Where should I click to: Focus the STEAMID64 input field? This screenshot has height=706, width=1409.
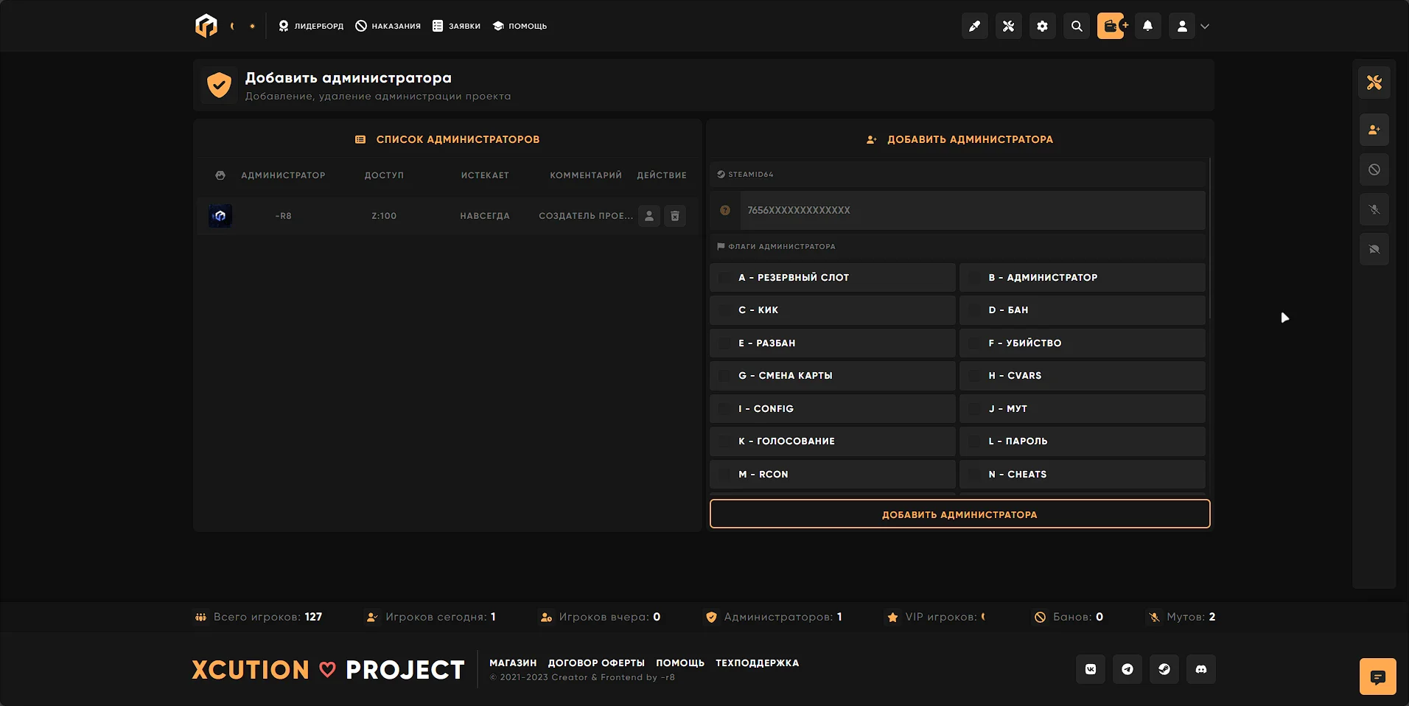click(x=971, y=211)
